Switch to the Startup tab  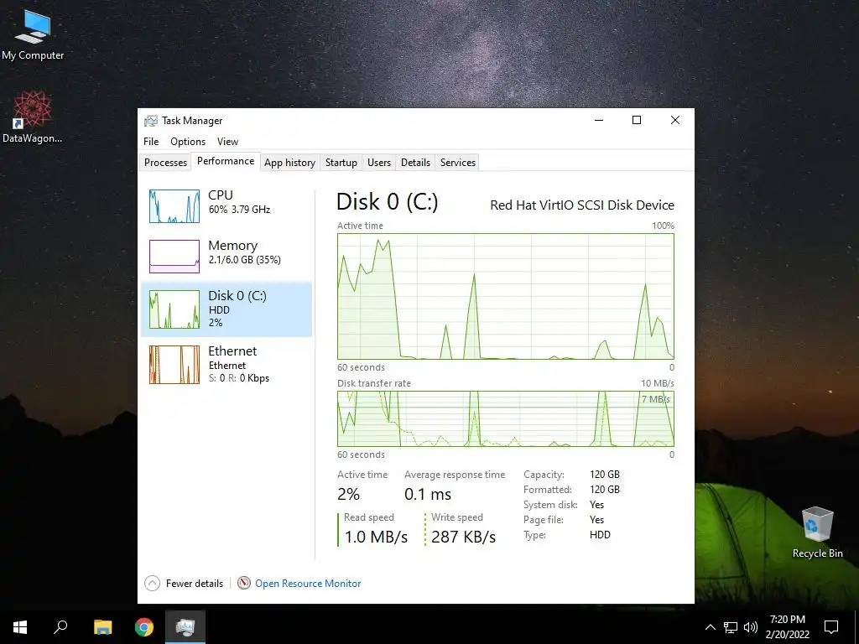(341, 163)
